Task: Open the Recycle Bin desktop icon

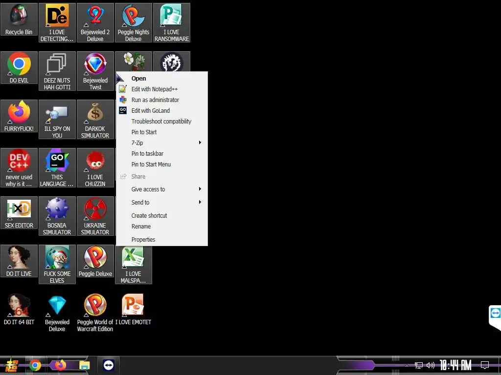Action: tap(19, 20)
